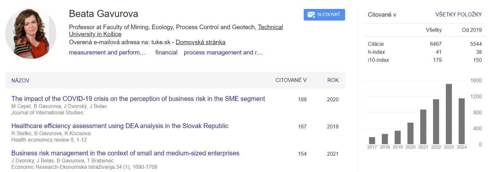This screenshot has width=490, height=172.
Task: Select the 'measurement and perform…' interest tag
Action: [x=108, y=53]
